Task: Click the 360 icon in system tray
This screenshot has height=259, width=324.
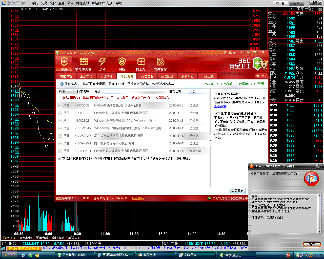Action: click(298, 255)
